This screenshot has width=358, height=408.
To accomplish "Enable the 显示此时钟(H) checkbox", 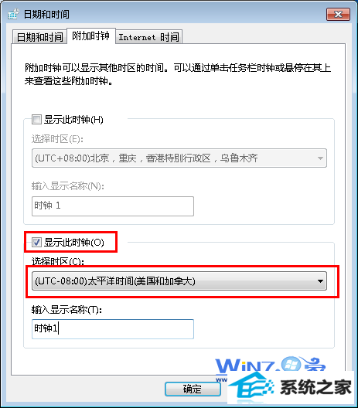I will [36, 120].
